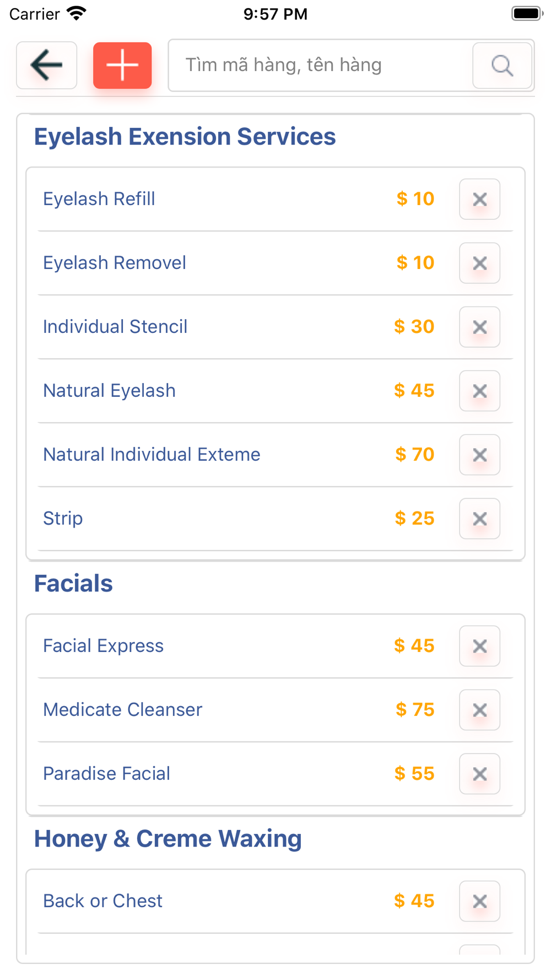Tap the Honey & Creme Waxing heading

(x=168, y=839)
